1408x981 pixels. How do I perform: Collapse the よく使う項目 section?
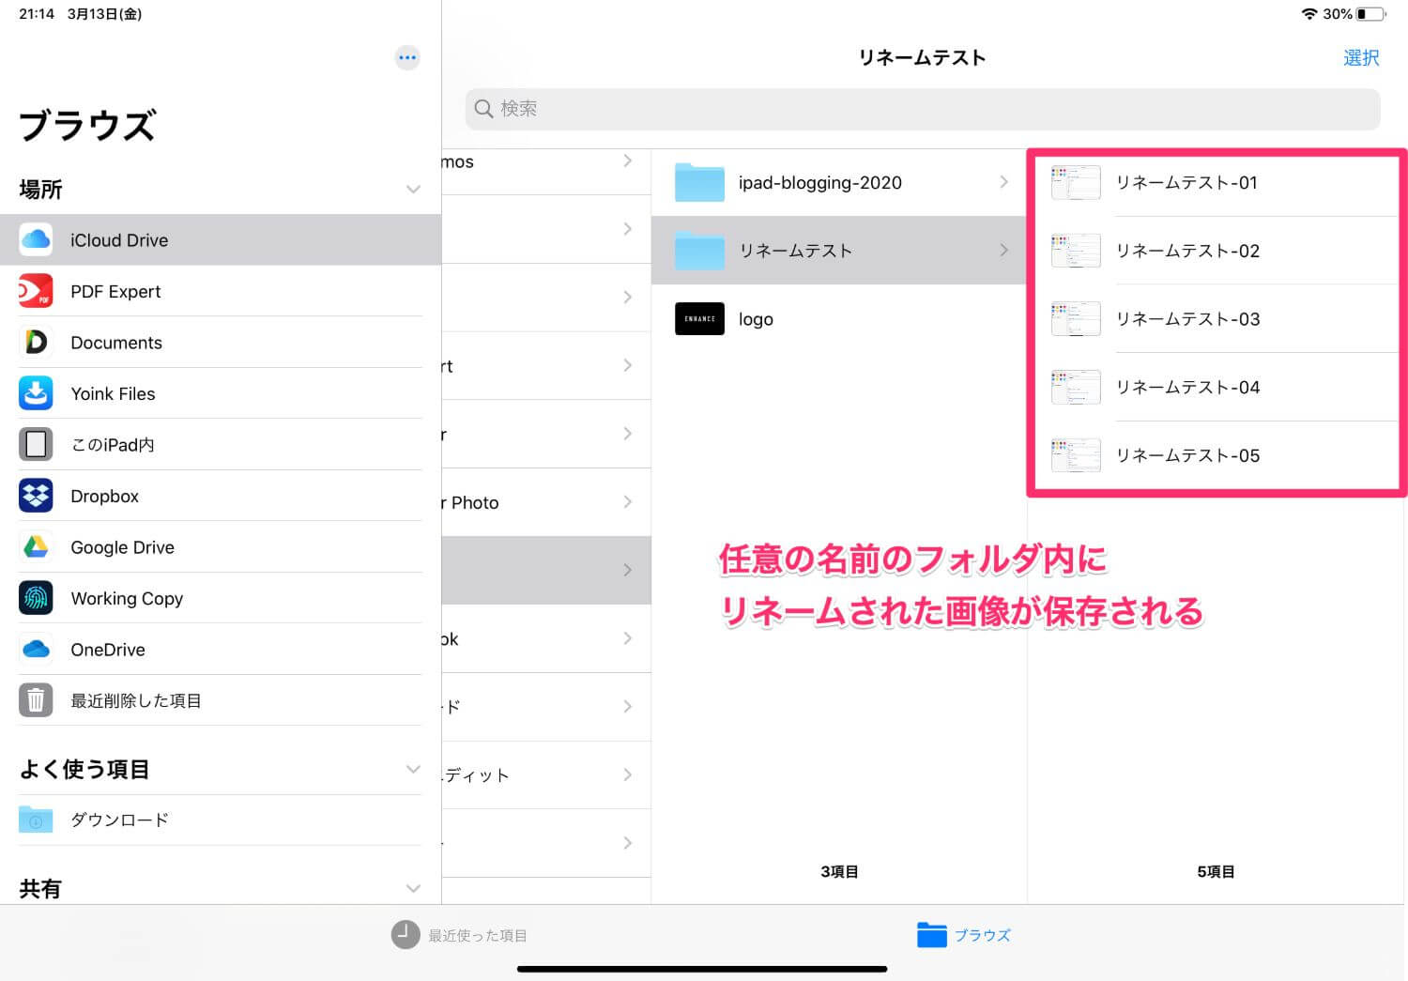pyautogui.click(x=413, y=769)
